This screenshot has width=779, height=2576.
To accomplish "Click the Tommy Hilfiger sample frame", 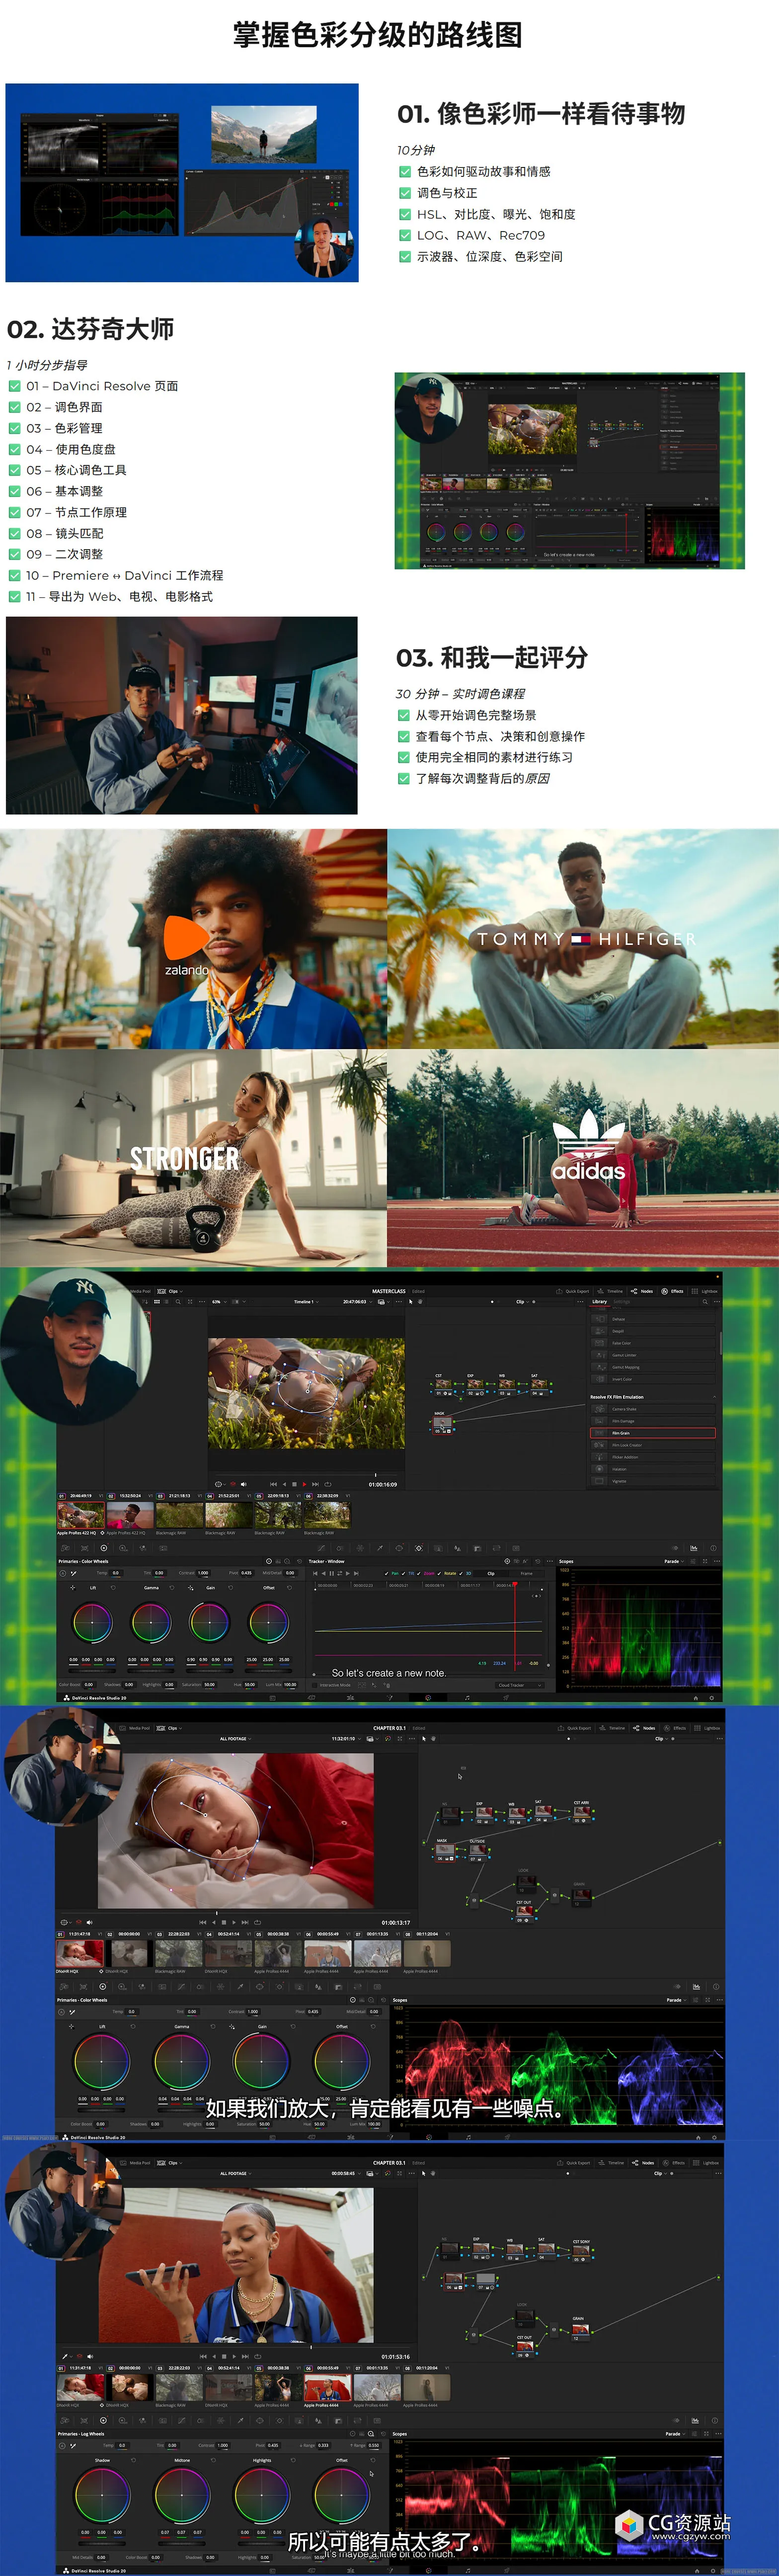I will pyautogui.click(x=583, y=938).
